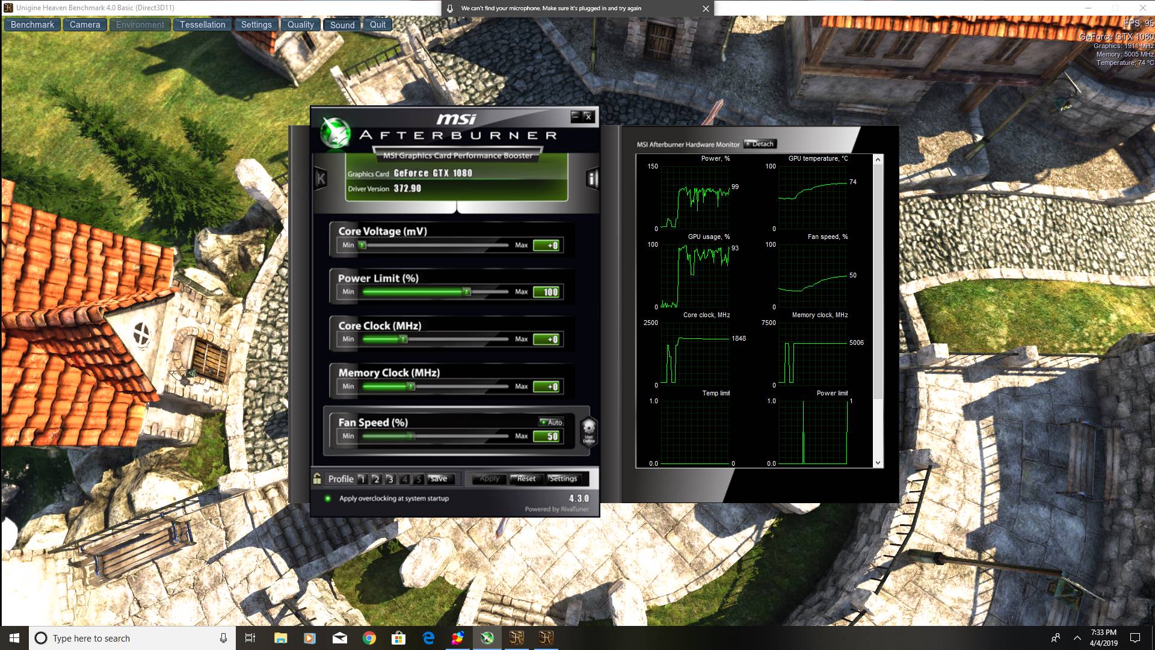The image size is (1155, 650).
Task: Toggle Auto fan speed mode
Action: (551, 422)
